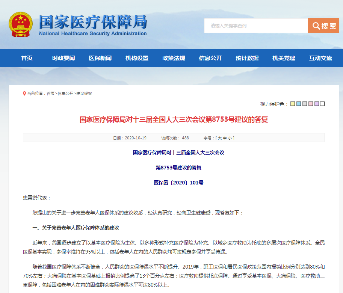Screen dimensions: 343x293
Task: Open the 政策法规 navigation menu
Action: click(174, 58)
